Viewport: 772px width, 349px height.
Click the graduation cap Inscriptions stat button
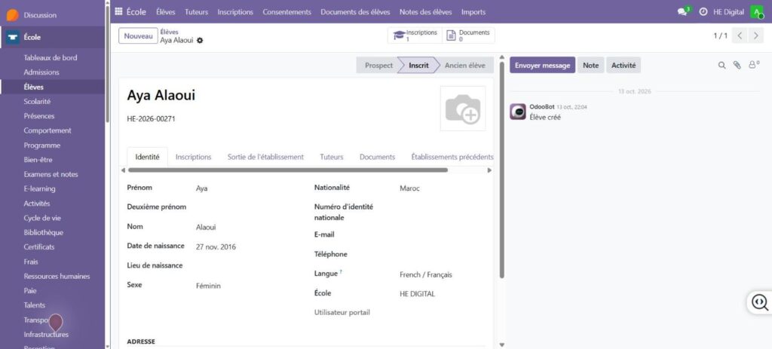pos(415,35)
